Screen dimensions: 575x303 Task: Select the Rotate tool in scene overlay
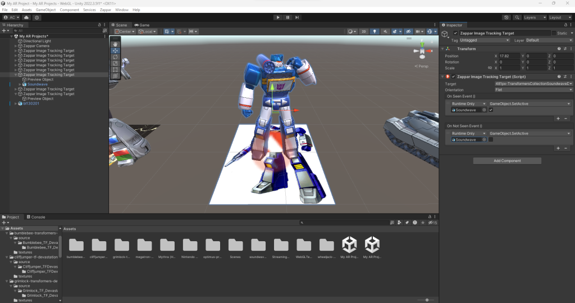click(115, 56)
